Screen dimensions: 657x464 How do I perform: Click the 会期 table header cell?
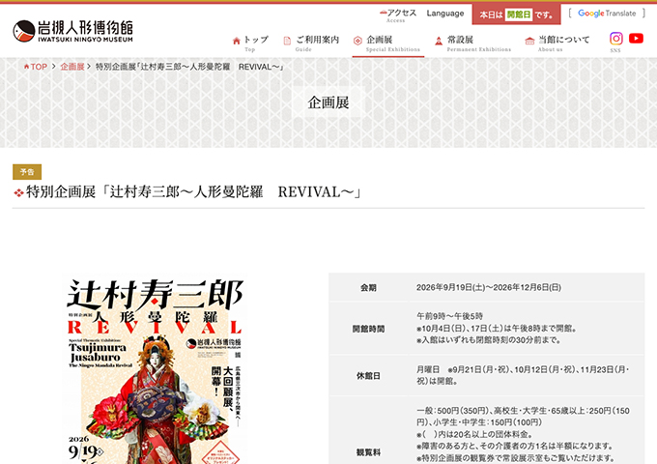368,287
